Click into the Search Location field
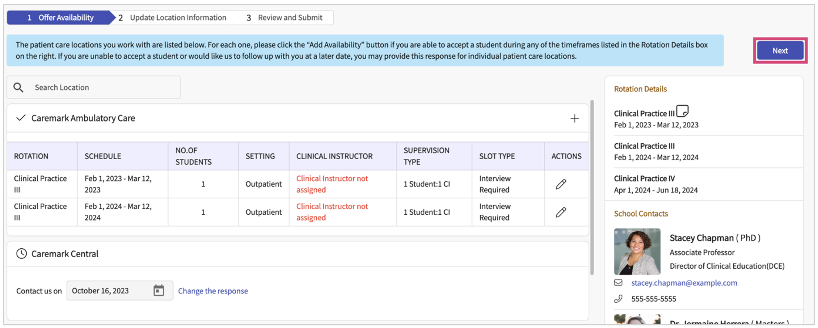This screenshot has height=328, width=818. [102, 87]
